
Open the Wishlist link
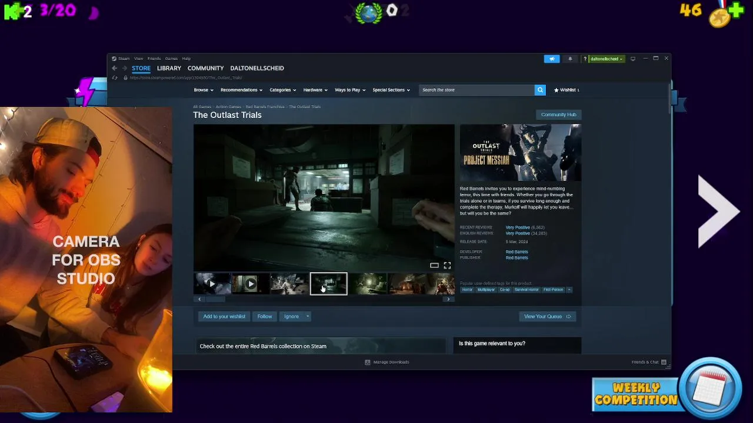tap(567, 90)
